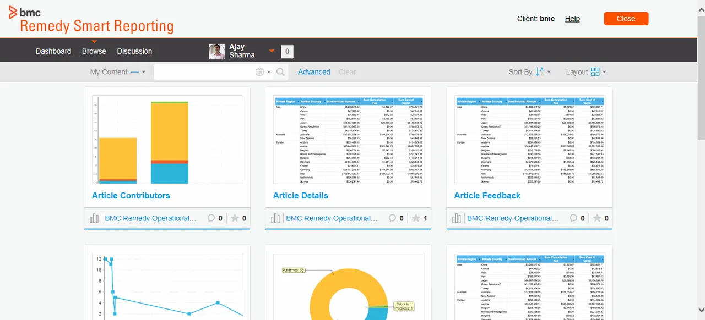Open the Article Contributors chart thumbnail

(x=167, y=140)
